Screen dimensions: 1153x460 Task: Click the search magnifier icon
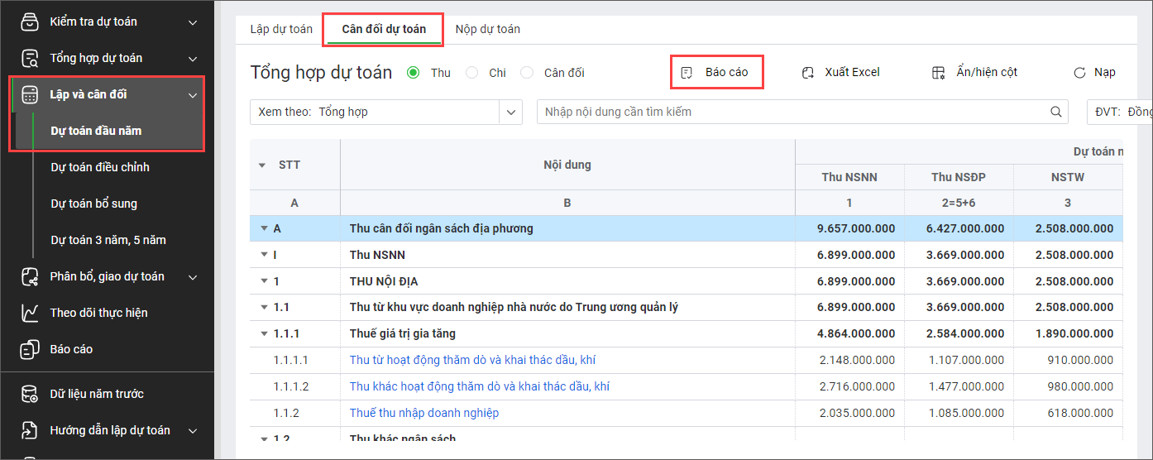click(x=1056, y=112)
